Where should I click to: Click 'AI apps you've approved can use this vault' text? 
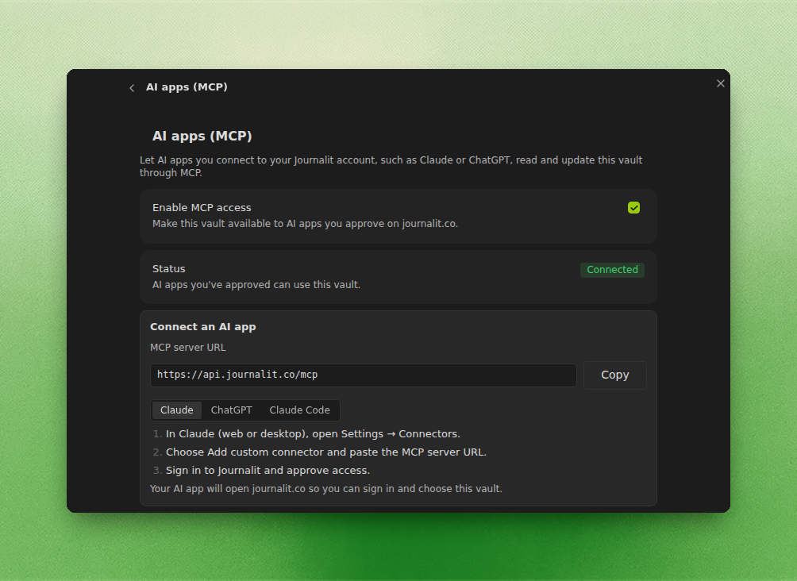coord(256,285)
